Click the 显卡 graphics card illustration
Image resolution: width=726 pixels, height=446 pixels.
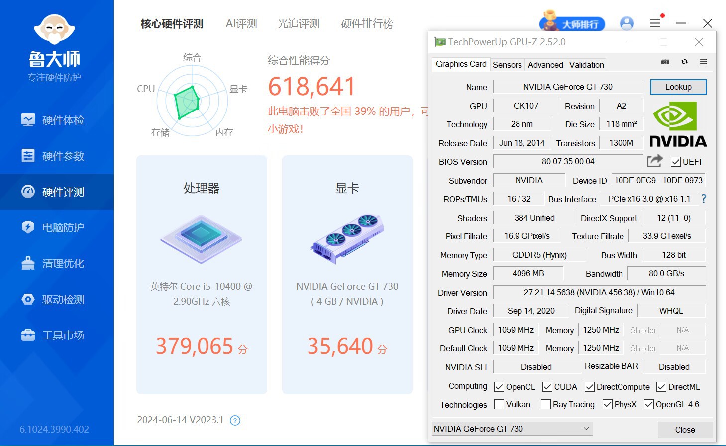pyautogui.click(x=347, y=239)
